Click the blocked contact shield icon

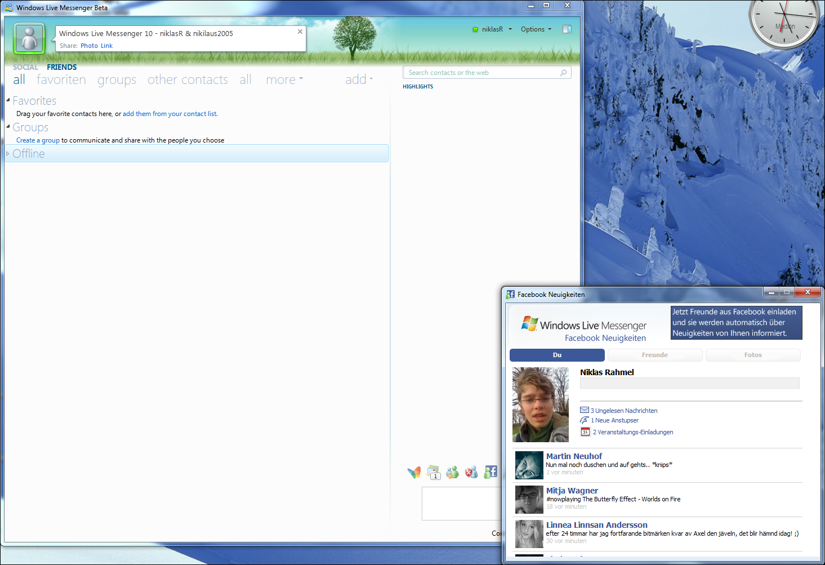pyautogui.click(x=471, y=472)
